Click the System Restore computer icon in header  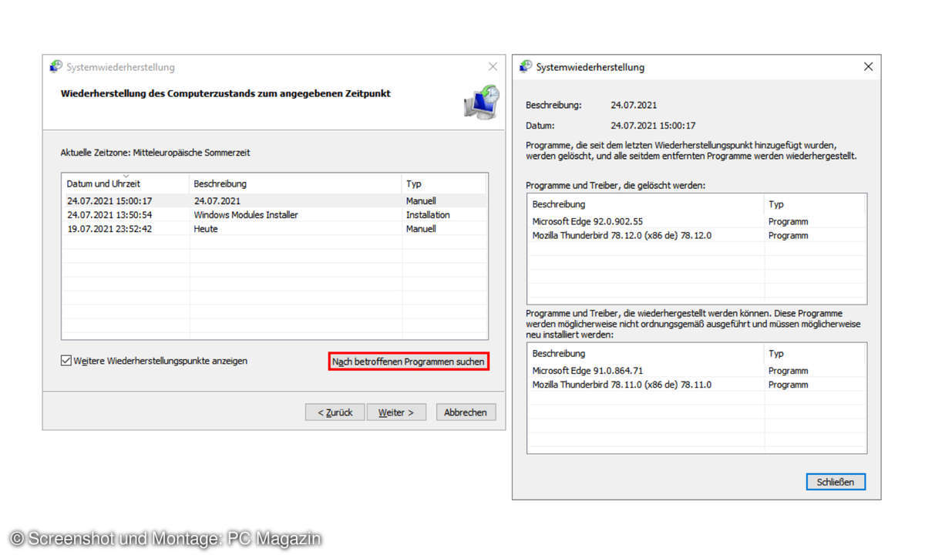click(480, 102)
